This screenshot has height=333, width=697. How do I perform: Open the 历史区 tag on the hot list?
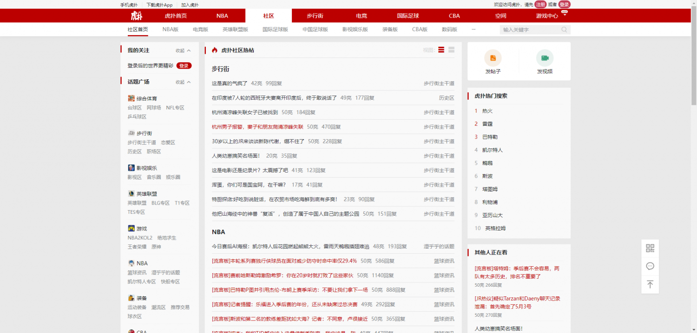coord(447,98)
